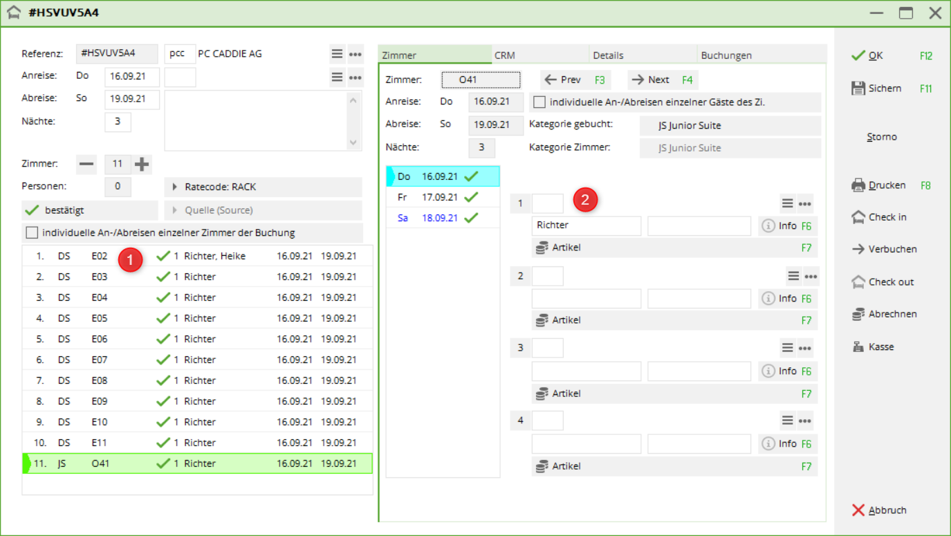951x536 pixels.
Task: Click the Sichern floppy disk icon
Action: click(858, 89)
